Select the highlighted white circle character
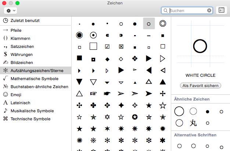This screenshot has height=151, width=230. 149,24
